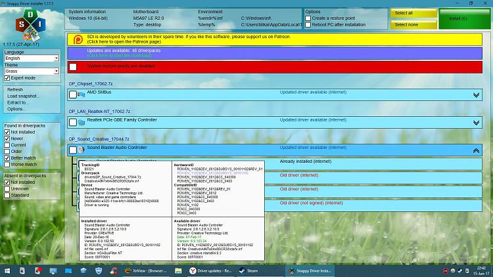Uncheck Not installed under Absent in driverpacks
This screenshot has height=277, width=493.
click(7, 182)
